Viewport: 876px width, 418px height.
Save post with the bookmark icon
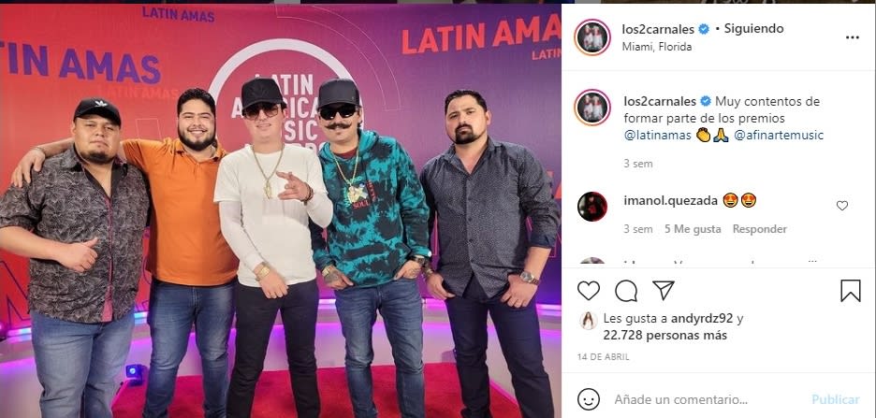click(851, 291)
